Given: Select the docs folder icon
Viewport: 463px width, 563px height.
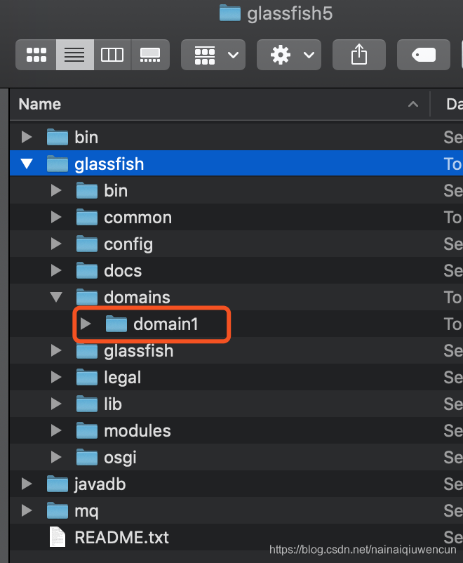Looking at the screenshot, I should (x=87, y=270).
